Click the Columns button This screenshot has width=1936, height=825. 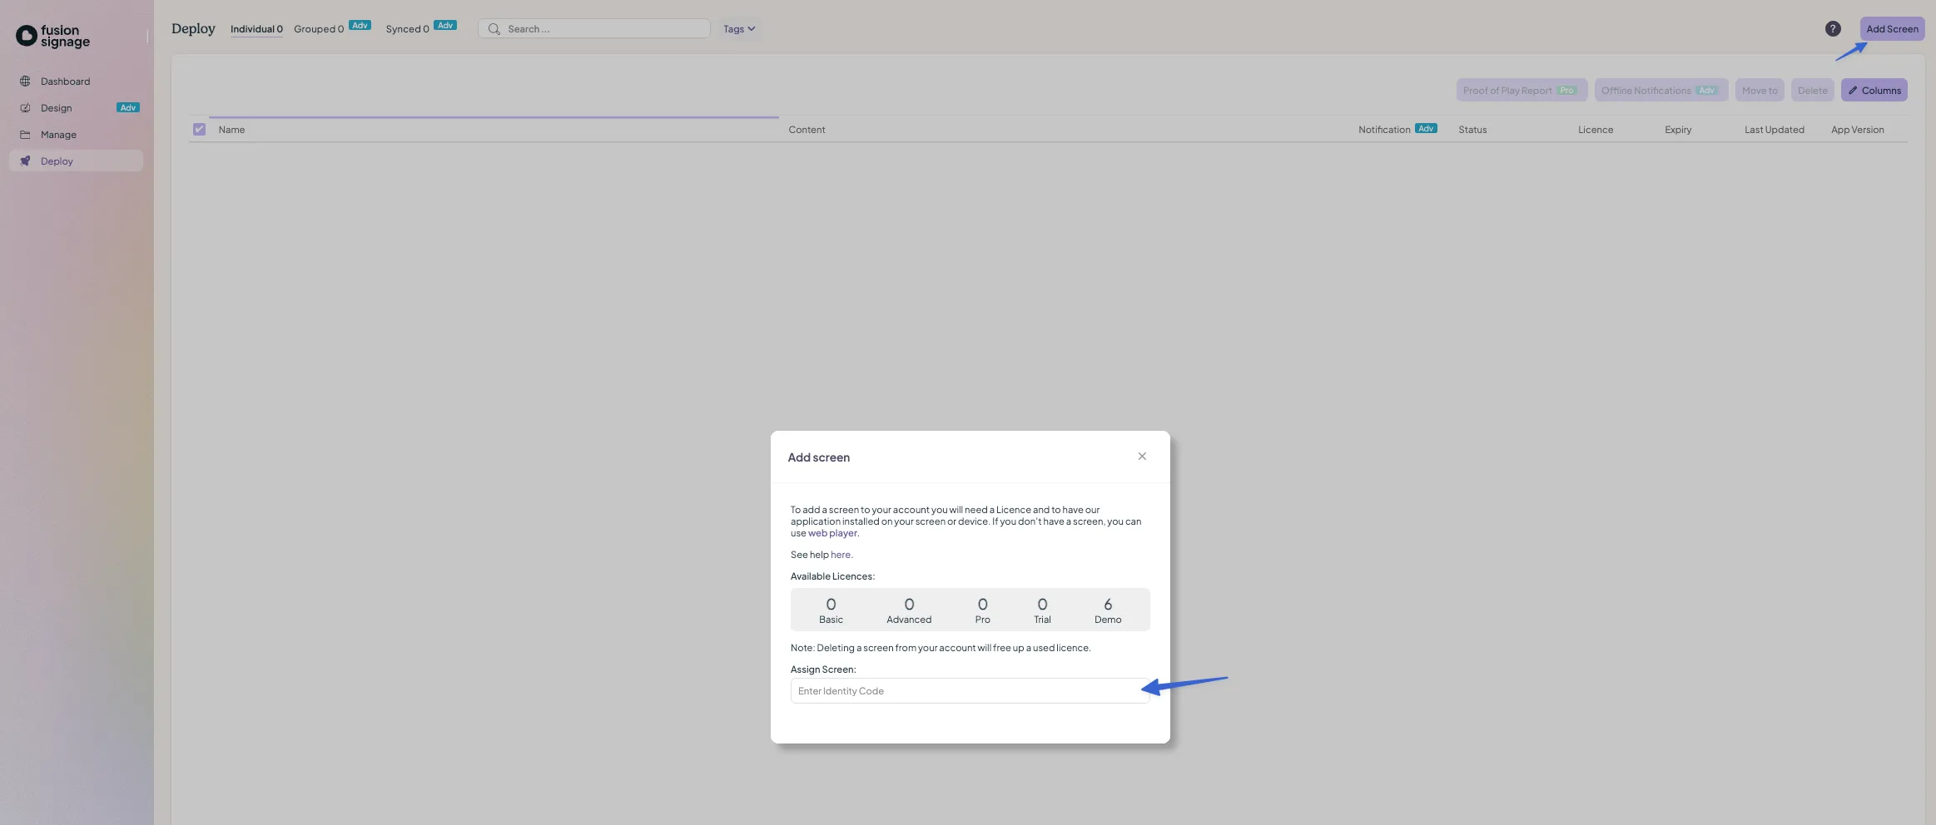1874,91
